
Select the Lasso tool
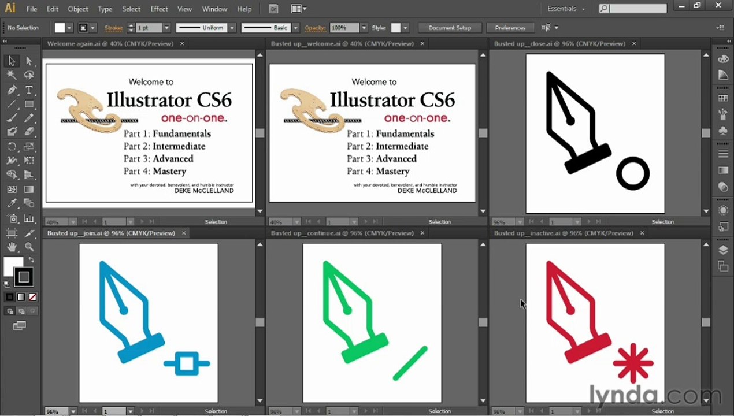tap(29, 75)
